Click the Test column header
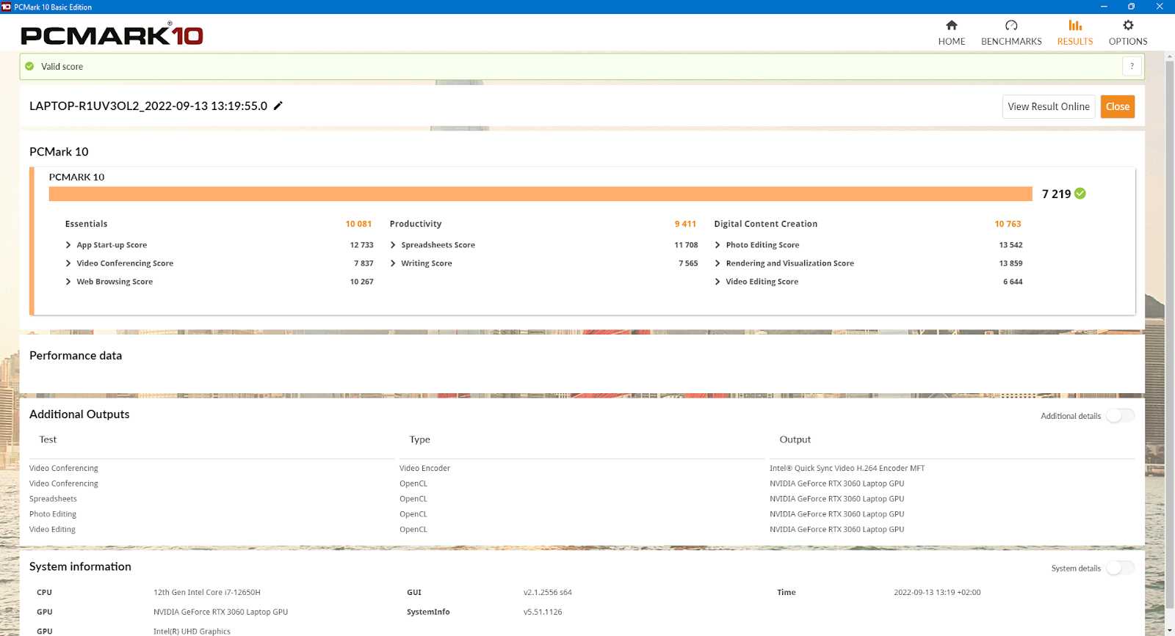 (x=48, y=439)
